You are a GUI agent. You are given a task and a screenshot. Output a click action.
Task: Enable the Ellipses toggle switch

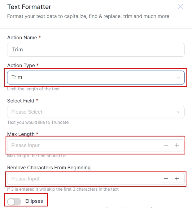[14, 201]
